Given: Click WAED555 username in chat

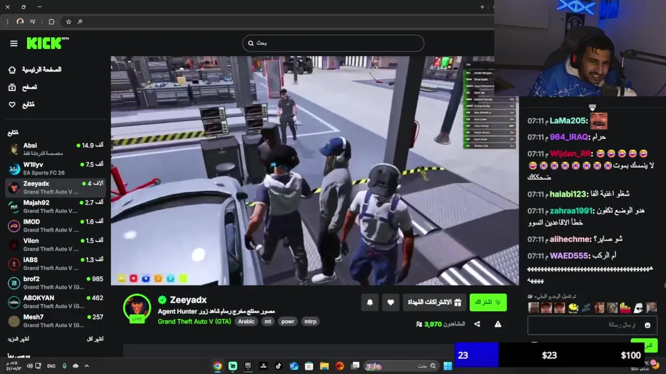Looking at the screenshot, I should [x=569, y=256].
